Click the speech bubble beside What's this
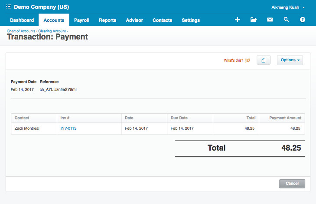The image size is (316, 204). pyautogui.click(x=248, y=60)
